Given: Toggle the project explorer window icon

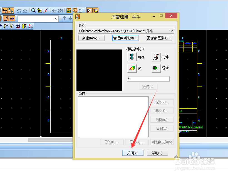Looking at the screenshot, I should (95, 11).
